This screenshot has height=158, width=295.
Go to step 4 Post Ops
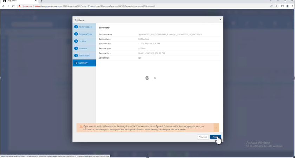[x=84, y=48]
